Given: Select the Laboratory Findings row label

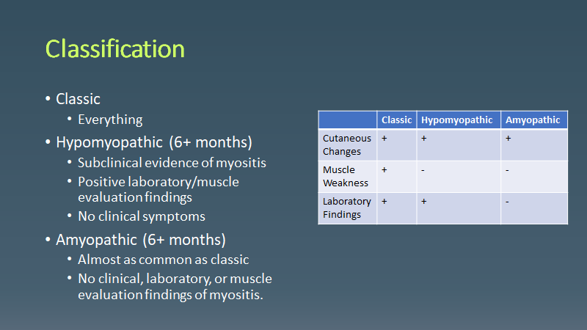Looking at the screenshot, I should [x=347, y=208].
